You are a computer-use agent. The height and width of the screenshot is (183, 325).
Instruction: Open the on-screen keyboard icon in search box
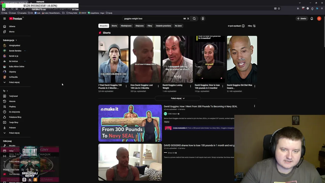tap(185, 19)
